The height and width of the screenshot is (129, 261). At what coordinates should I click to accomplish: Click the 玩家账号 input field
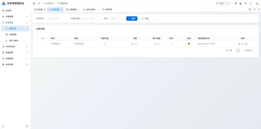[x=57, y=19]
